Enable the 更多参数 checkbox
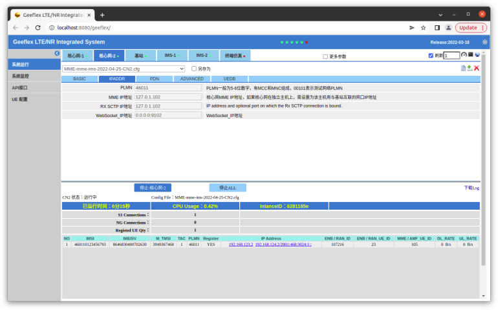The width and height of the screenshot is (498, 310). pos(325,56)
